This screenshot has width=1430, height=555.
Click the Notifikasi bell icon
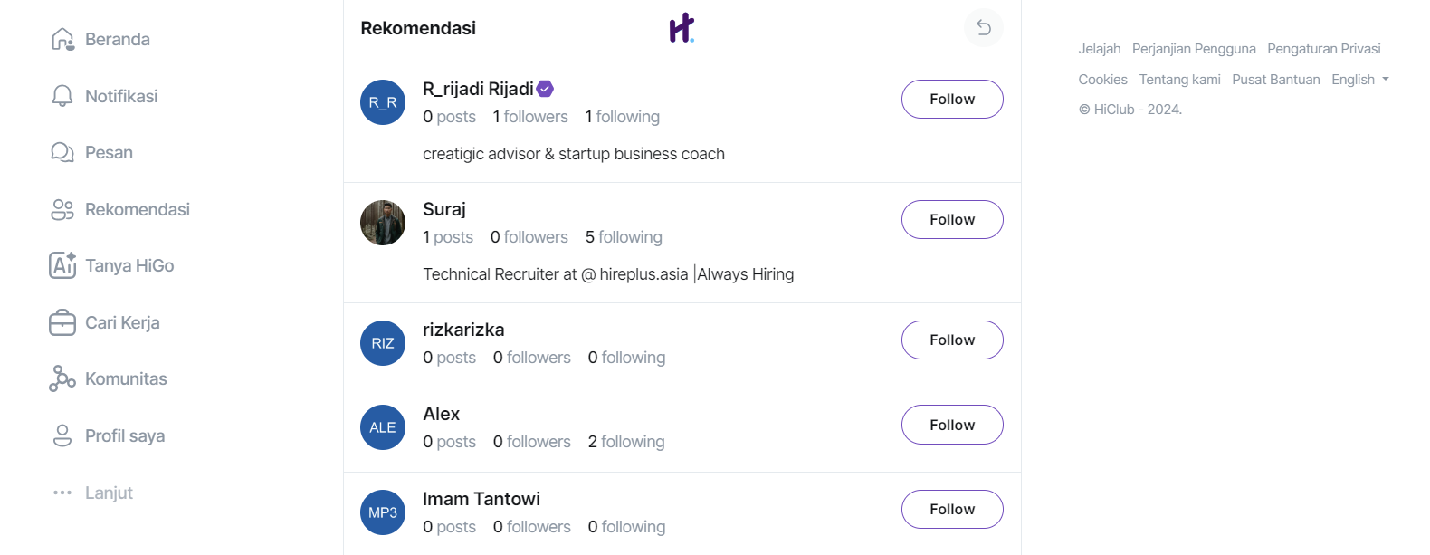62,96
